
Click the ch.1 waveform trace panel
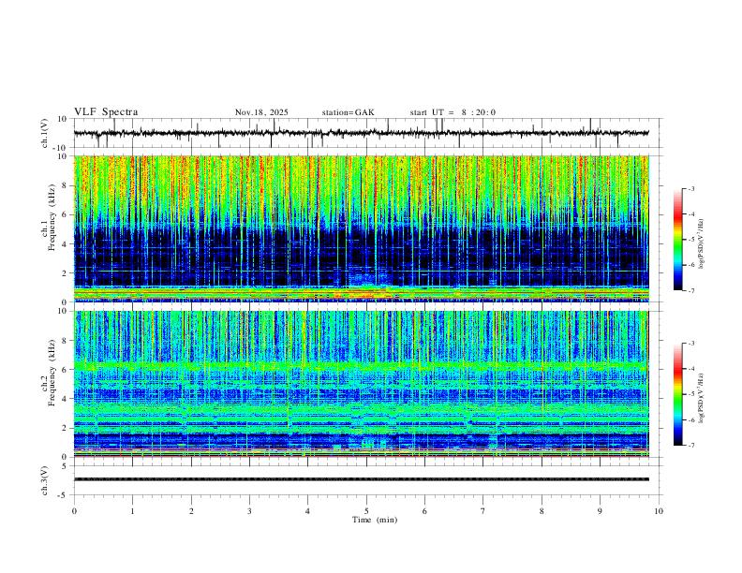tap(367, 133)
